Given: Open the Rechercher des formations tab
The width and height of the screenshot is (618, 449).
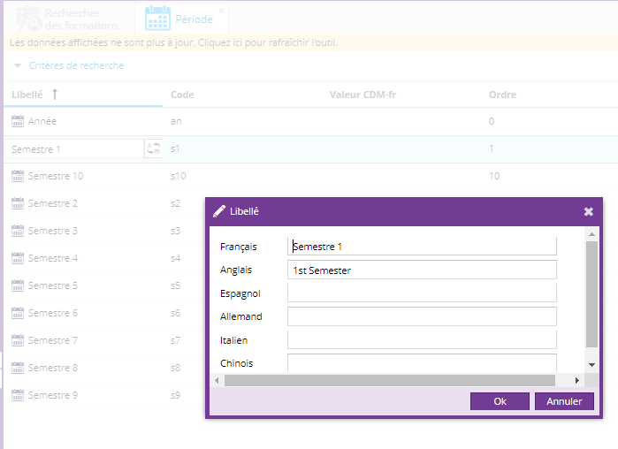Looking at the screenshot, I should [67, 19].
